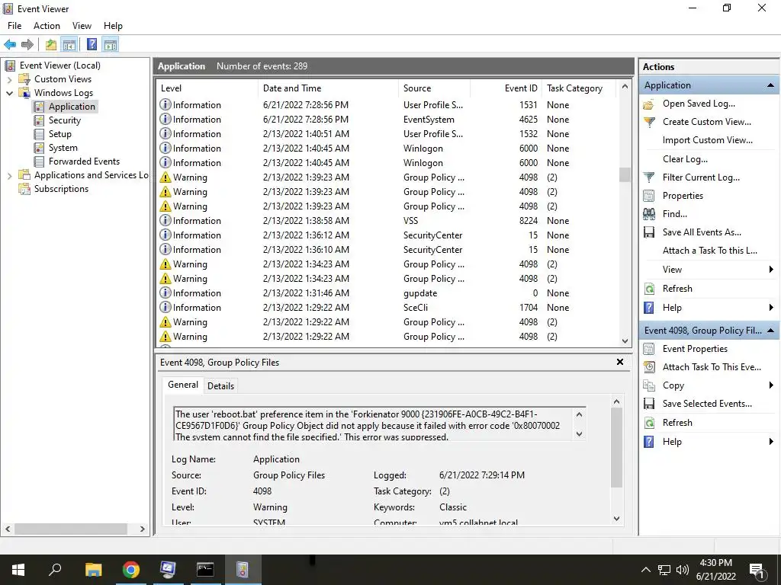Open Chrome from the taskbar

point(131,570)
